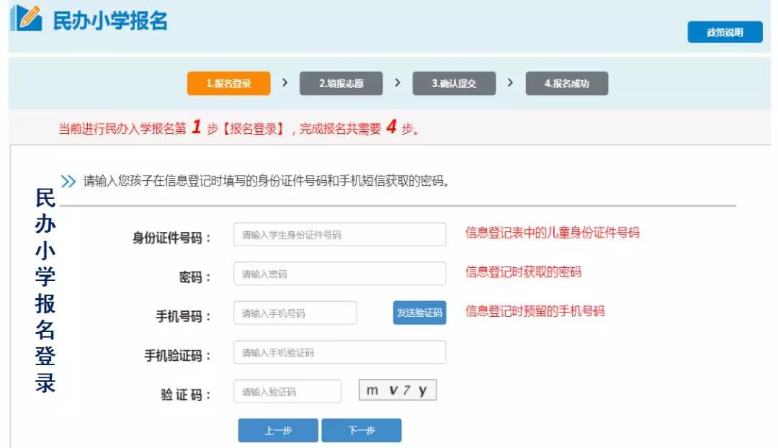Click the 手机验证码 SMS code field

(x=339, y=352)
